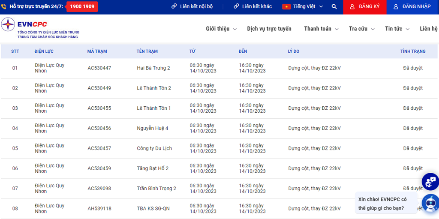The width and height of the screenshot is (439, 219).
Task: Click the link icon beside Liên kết nội bộ
Action: (174, 6)
